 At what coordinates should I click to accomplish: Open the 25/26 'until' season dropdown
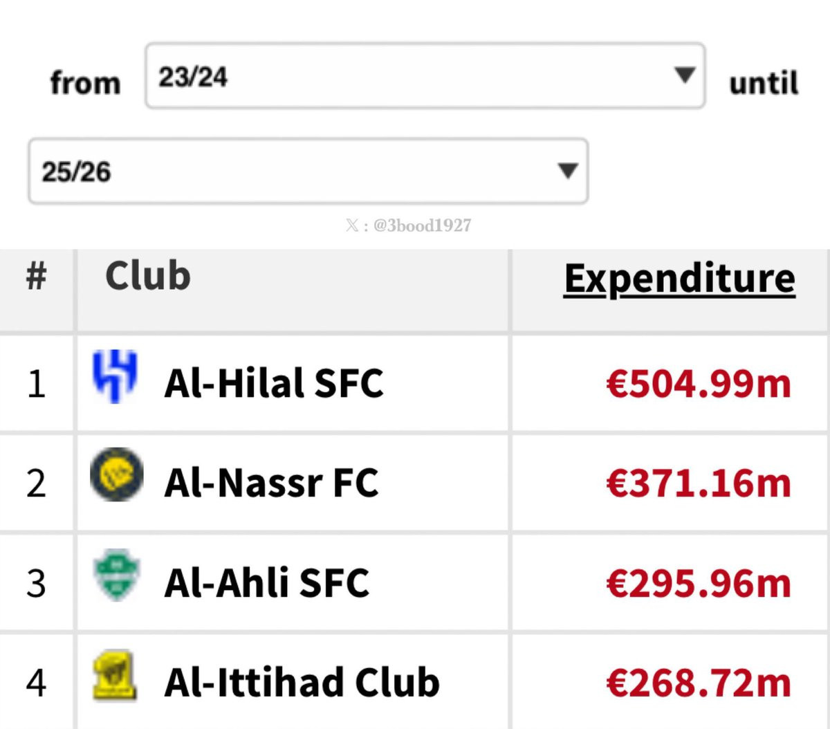point(308,171)
